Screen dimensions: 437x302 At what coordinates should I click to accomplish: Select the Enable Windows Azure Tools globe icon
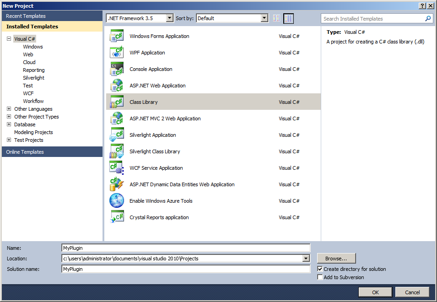pyautogui.click(x=117, y=200)
